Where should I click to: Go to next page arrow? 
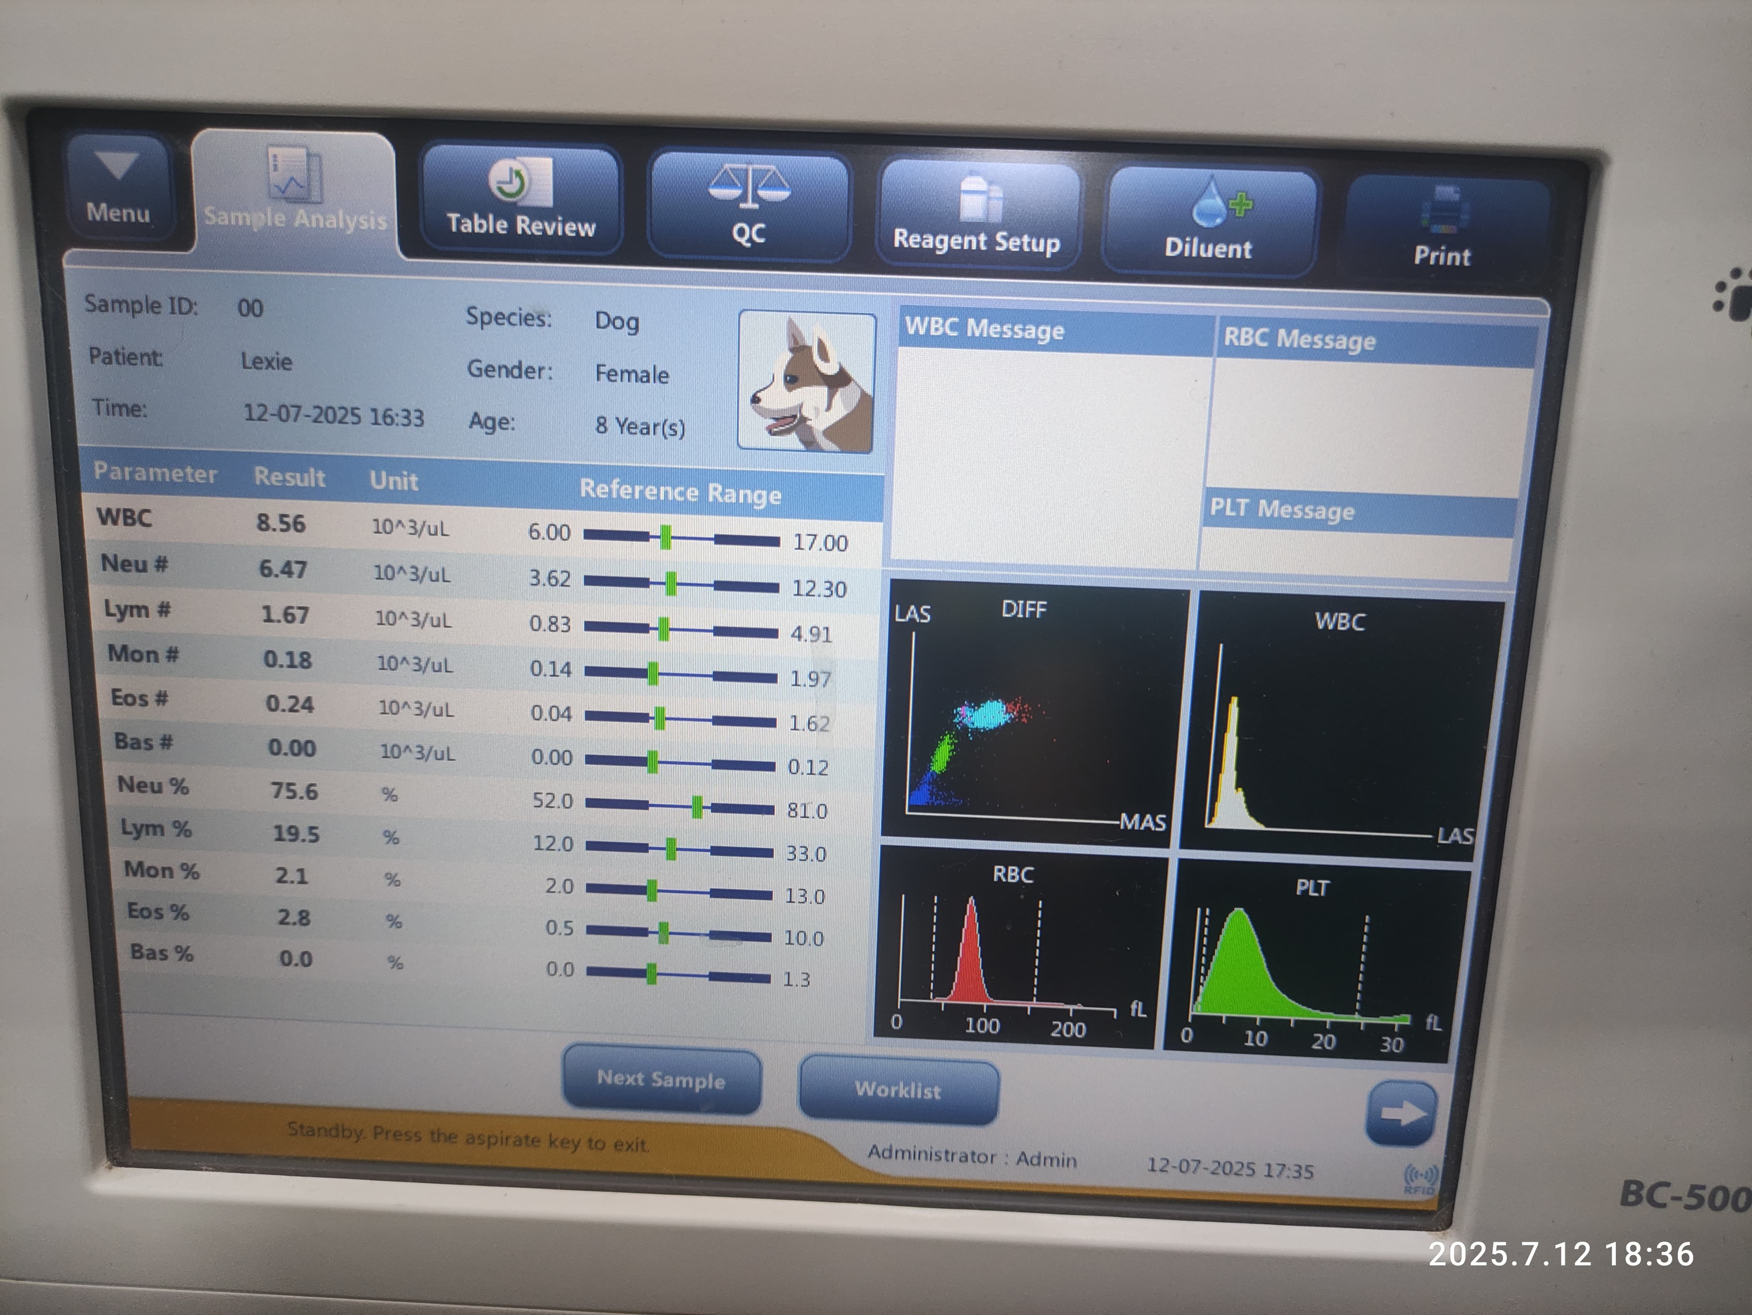(x=1400, y=1114)
